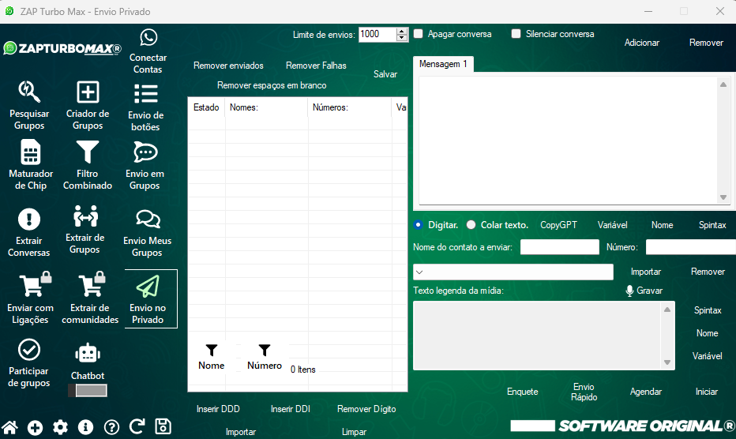
Task: Click the Gravar microphone icon
Action: (629, 291)
